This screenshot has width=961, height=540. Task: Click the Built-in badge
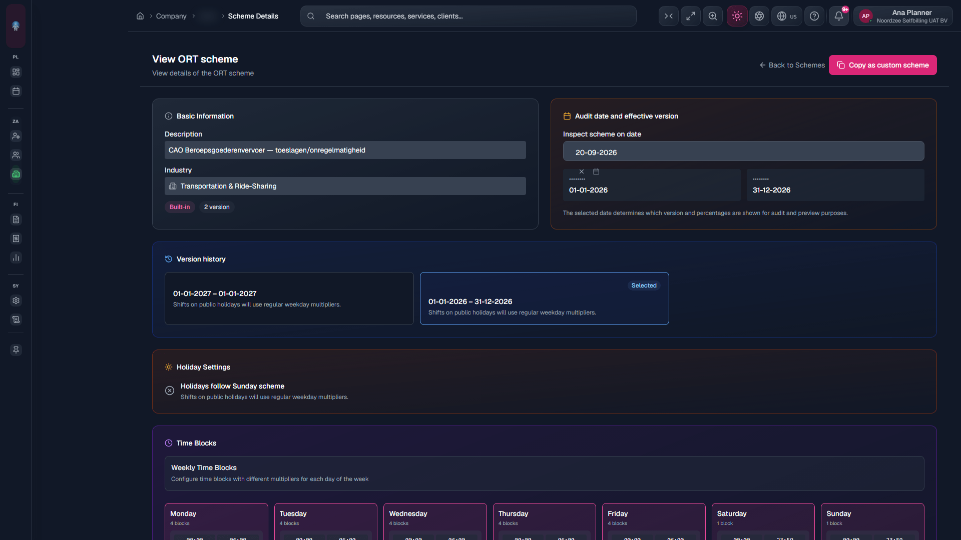tap(180, 207)
